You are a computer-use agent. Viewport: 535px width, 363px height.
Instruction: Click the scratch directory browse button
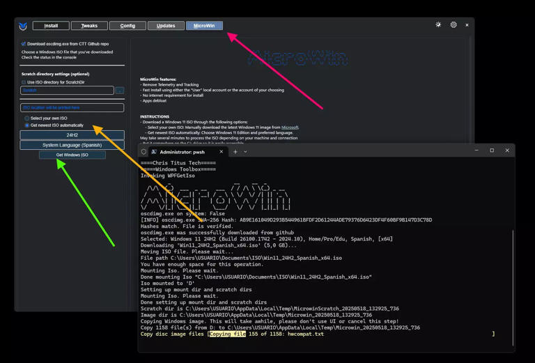pos(120,91)
